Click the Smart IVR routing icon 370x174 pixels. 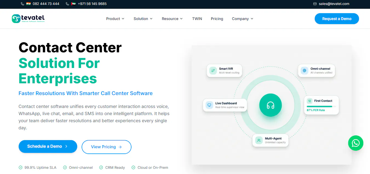tap(213, 70)
